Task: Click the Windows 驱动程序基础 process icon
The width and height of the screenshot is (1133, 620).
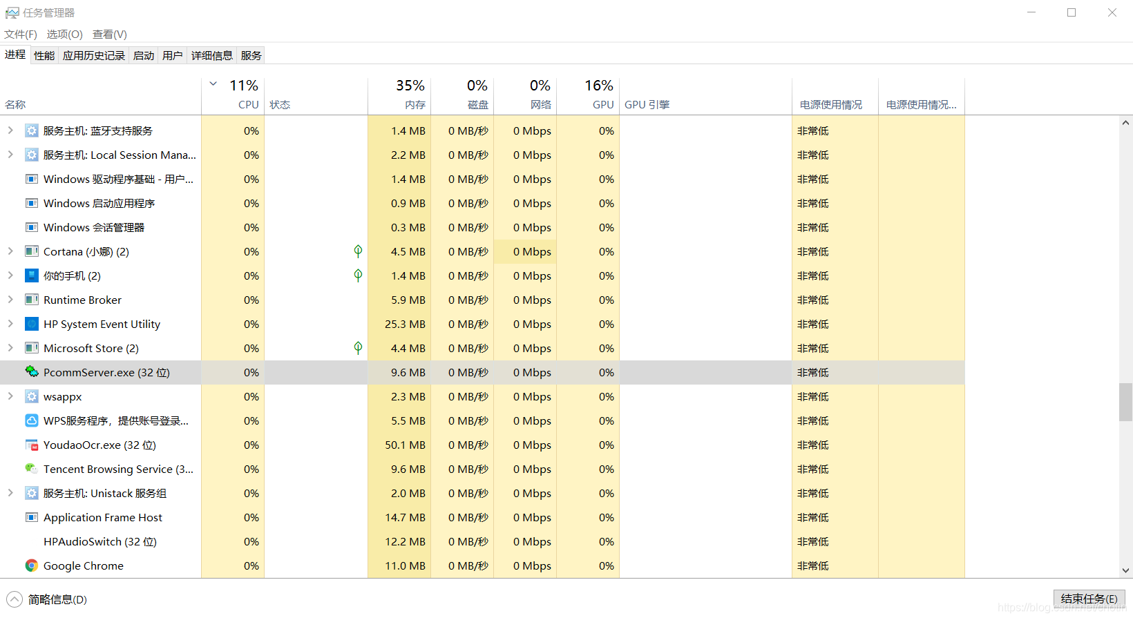Action: [x=32, y=179]
